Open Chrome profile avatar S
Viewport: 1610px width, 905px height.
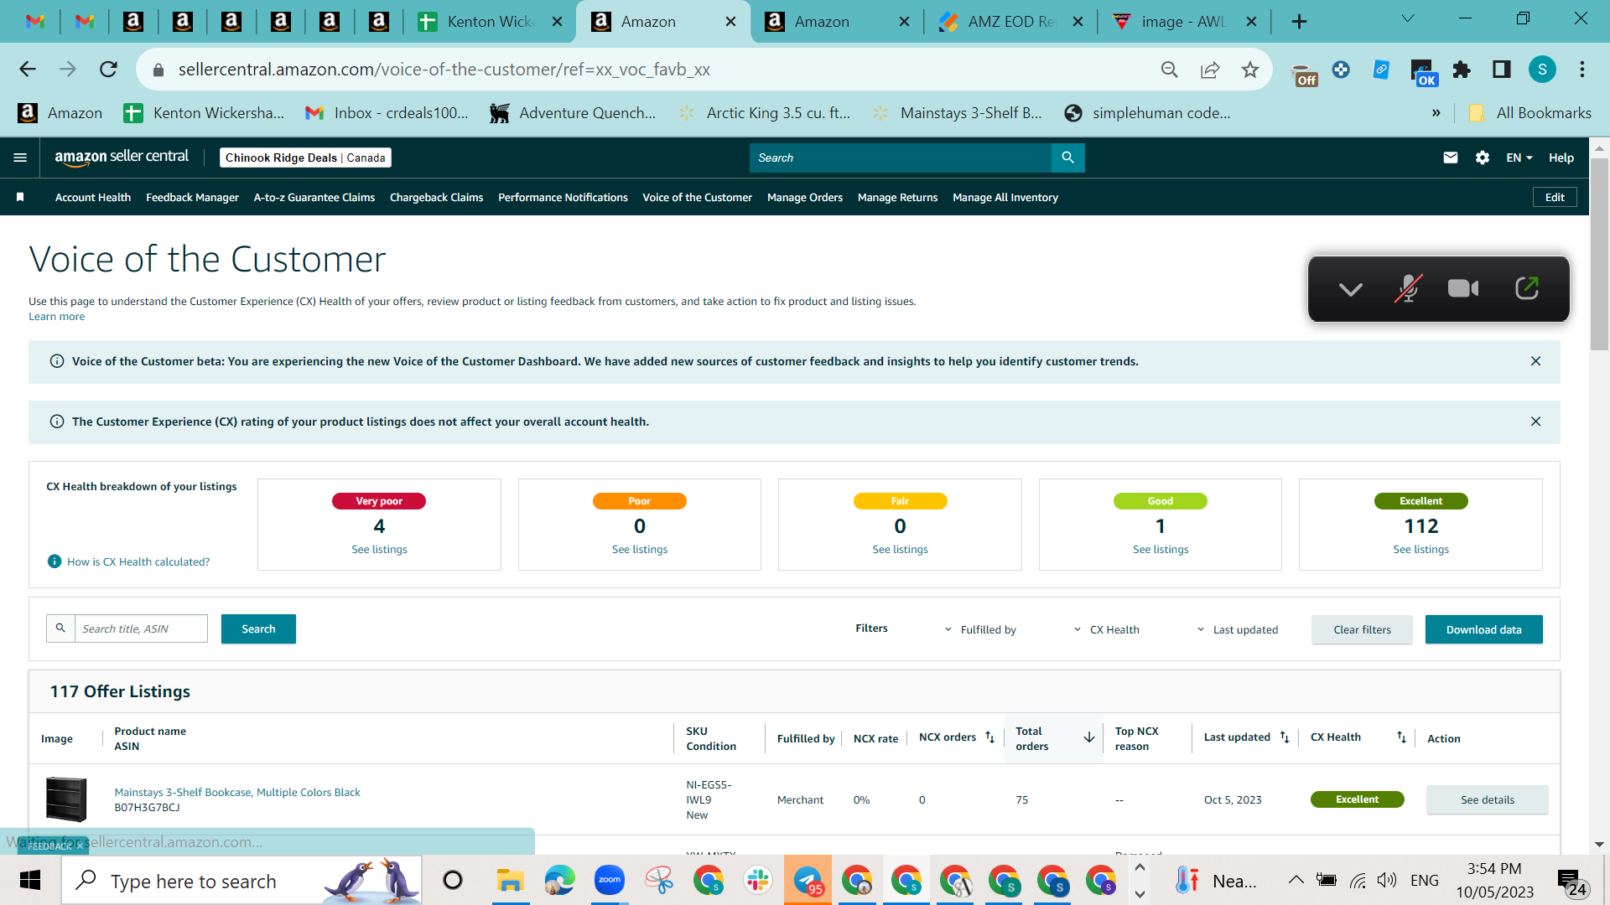[1542, 70]
